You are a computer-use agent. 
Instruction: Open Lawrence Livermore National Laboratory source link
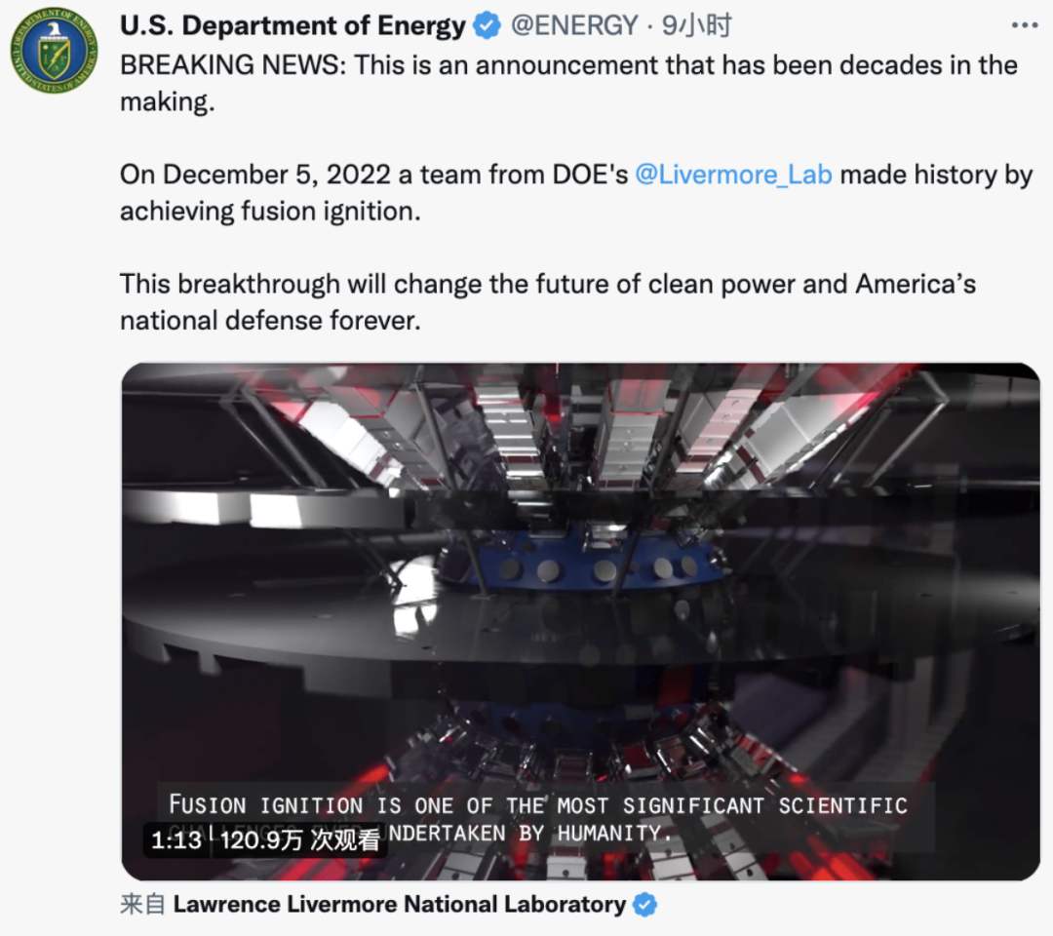pos(399,905)
